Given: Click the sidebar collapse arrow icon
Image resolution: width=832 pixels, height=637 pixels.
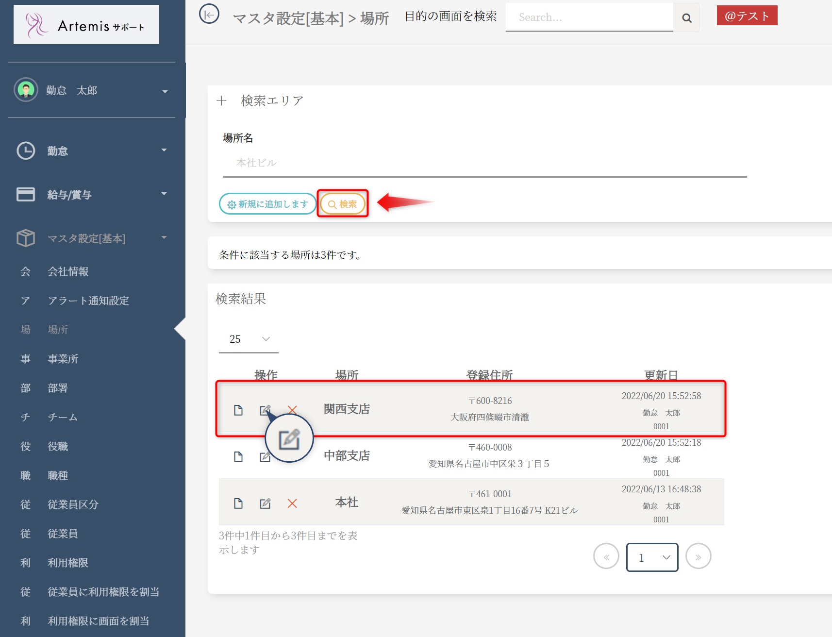Looking at the screenshot, I should (209, 15).
